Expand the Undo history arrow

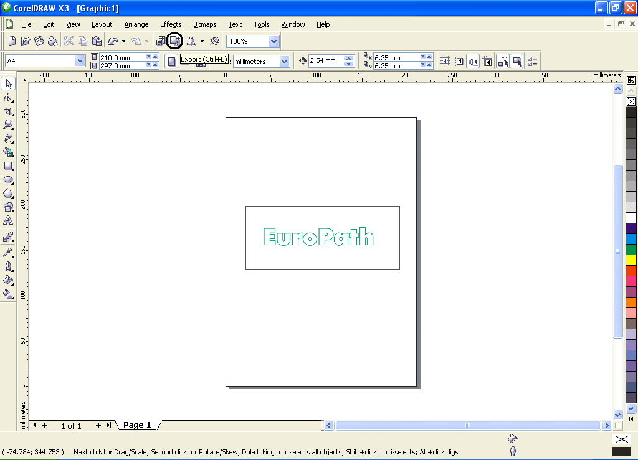(124, 41)
